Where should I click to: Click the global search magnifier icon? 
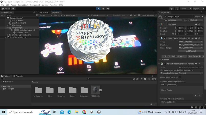(x=177, y=9)
